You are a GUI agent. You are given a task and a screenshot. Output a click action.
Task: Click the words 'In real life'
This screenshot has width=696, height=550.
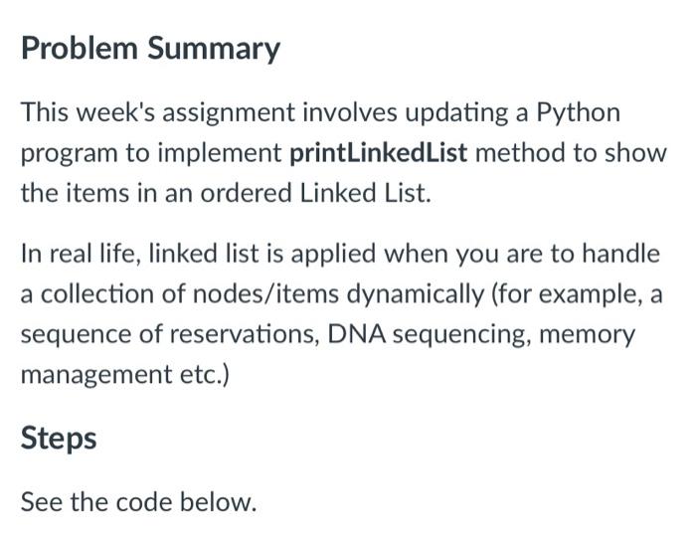pyautogui.click(x=81, y=254)
